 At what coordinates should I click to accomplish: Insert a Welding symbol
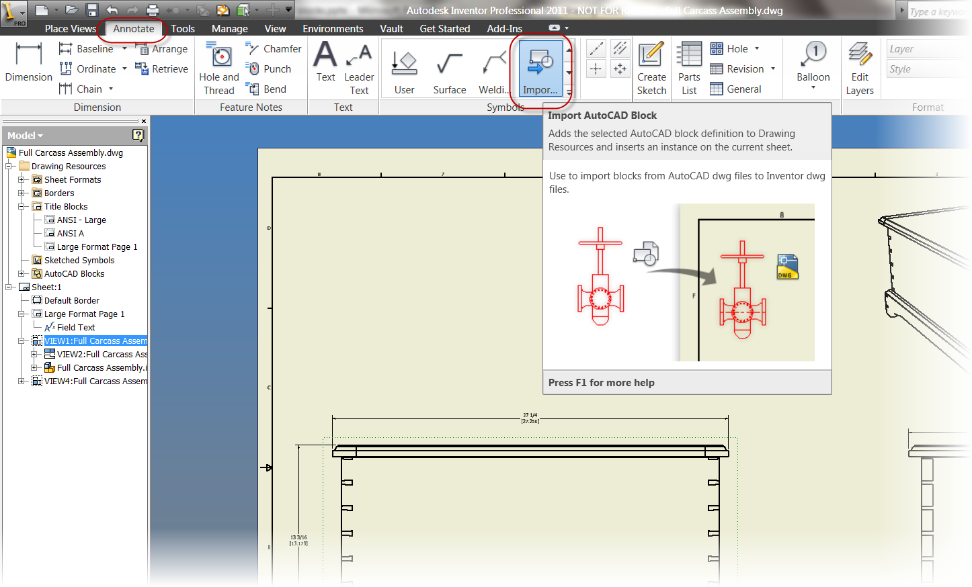click(494, 71)
